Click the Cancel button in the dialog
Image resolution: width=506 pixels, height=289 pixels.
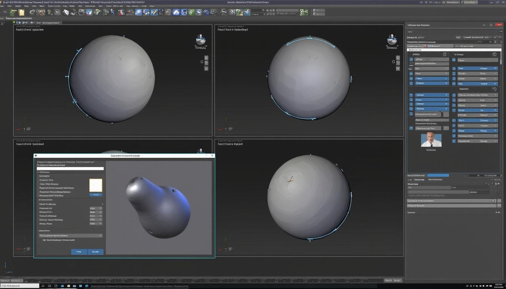[x=96, y=252]
